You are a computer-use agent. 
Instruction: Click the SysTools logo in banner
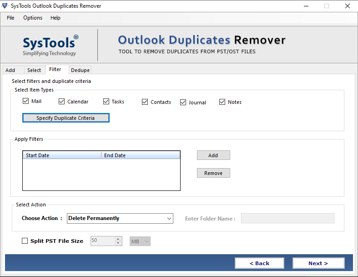(x=50, y=45)
